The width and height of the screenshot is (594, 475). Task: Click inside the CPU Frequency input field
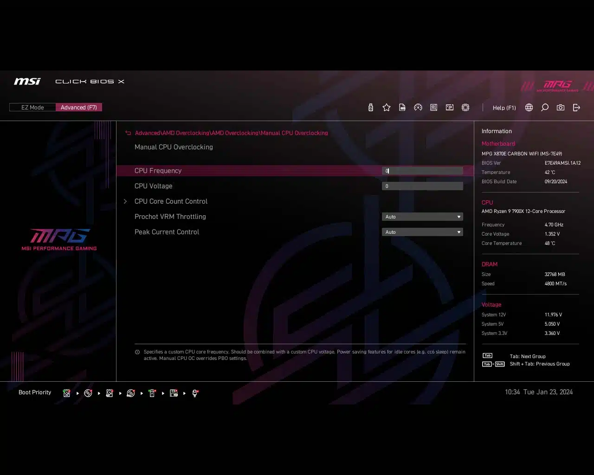click(422, 171)
